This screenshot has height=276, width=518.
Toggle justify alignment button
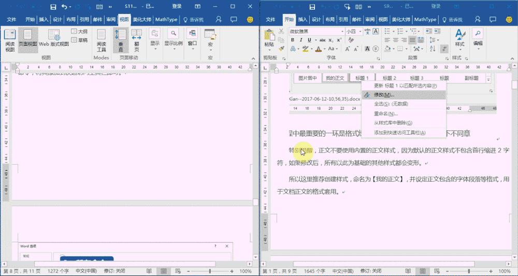tap(412, 40)
